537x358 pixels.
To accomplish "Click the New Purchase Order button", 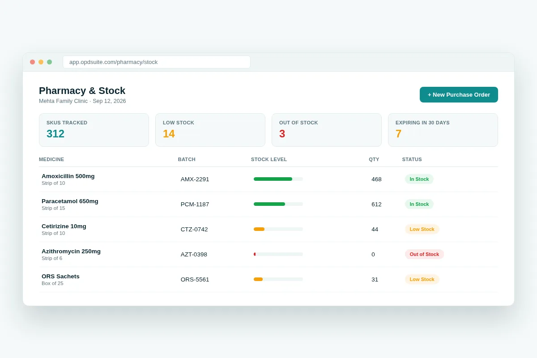I will tap(459, 94).
